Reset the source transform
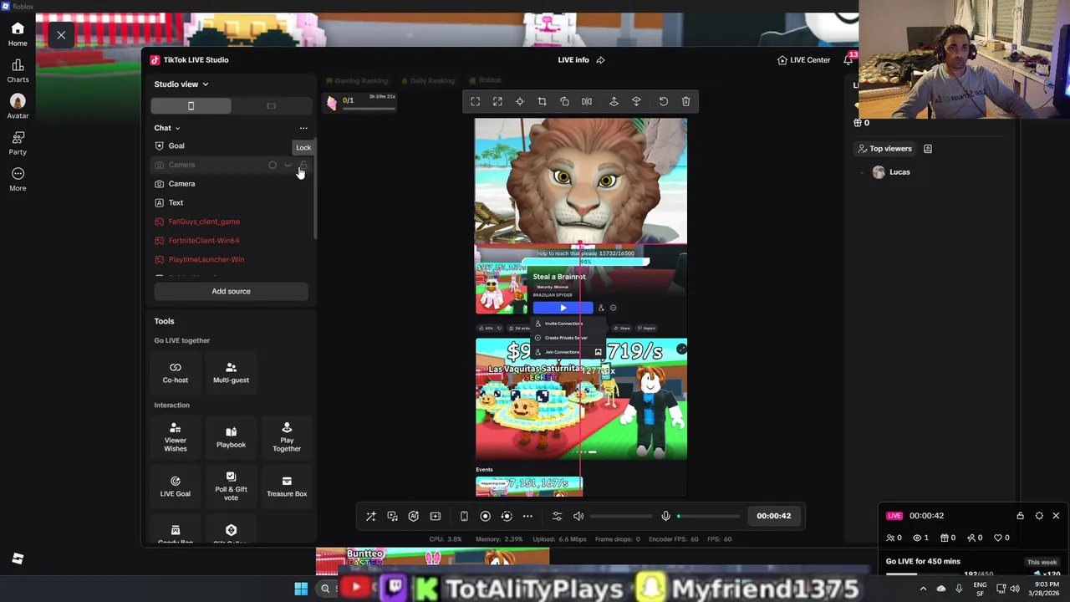 (664, 102)
